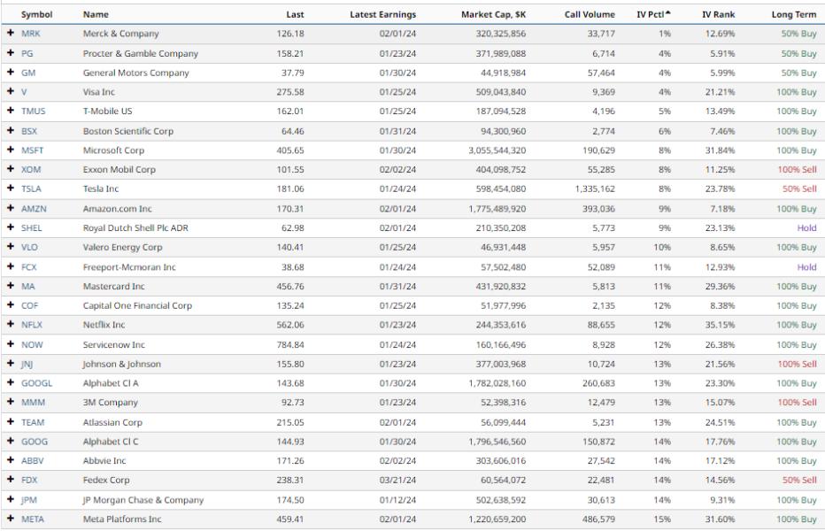
Task: Sort by Latest Earnings column
Action: pyautogui.click(x=383, y=15)
